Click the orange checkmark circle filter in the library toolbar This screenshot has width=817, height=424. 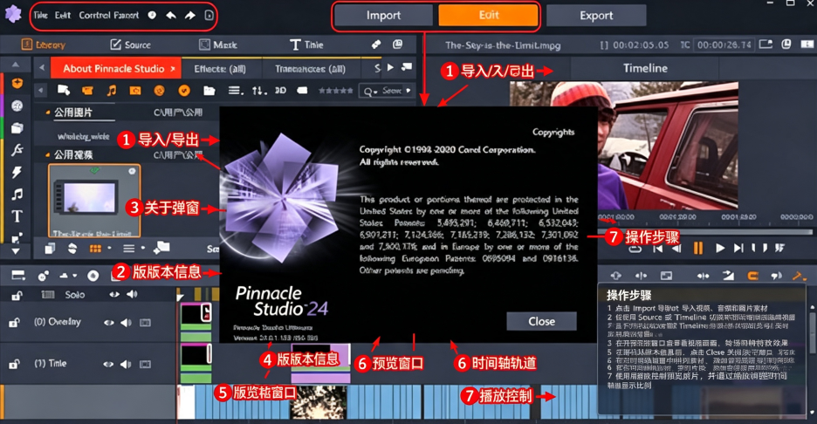click(184, 91)
